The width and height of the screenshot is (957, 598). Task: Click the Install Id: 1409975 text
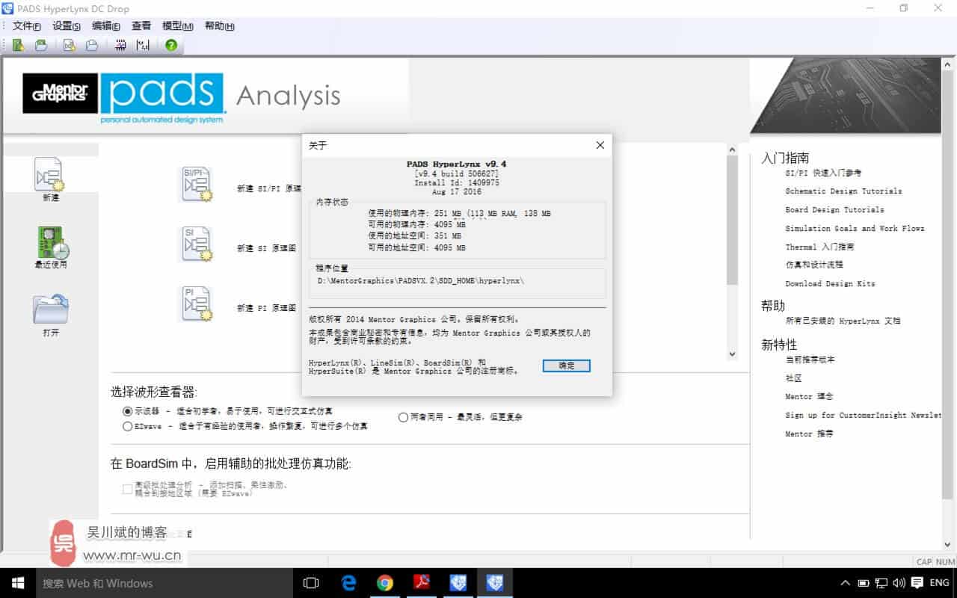(x=456, y=182)
